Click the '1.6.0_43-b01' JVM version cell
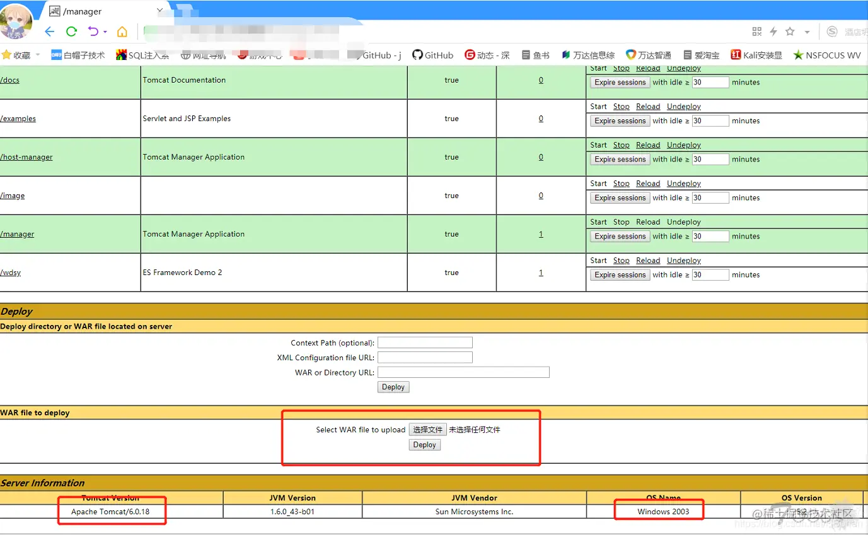The height and width of the screenshot is (535, 868). point(292,512)
